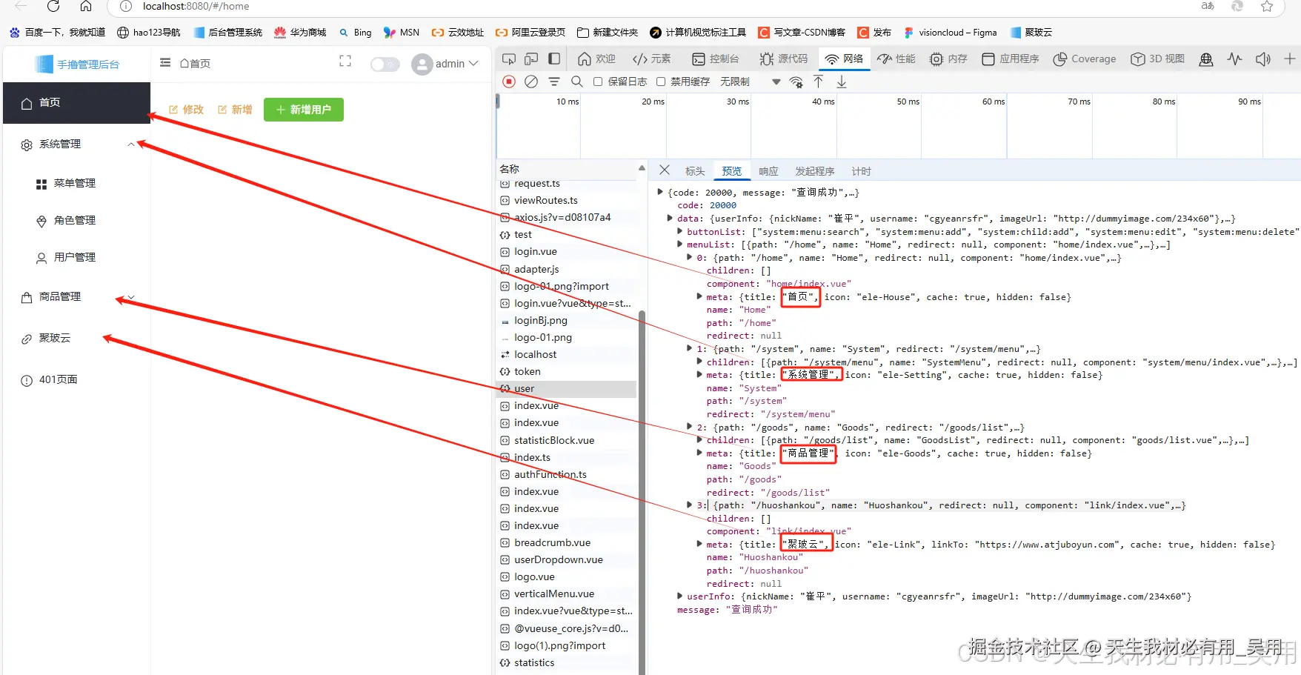
Task: Open the network filter bar
Action: point(554,82)
